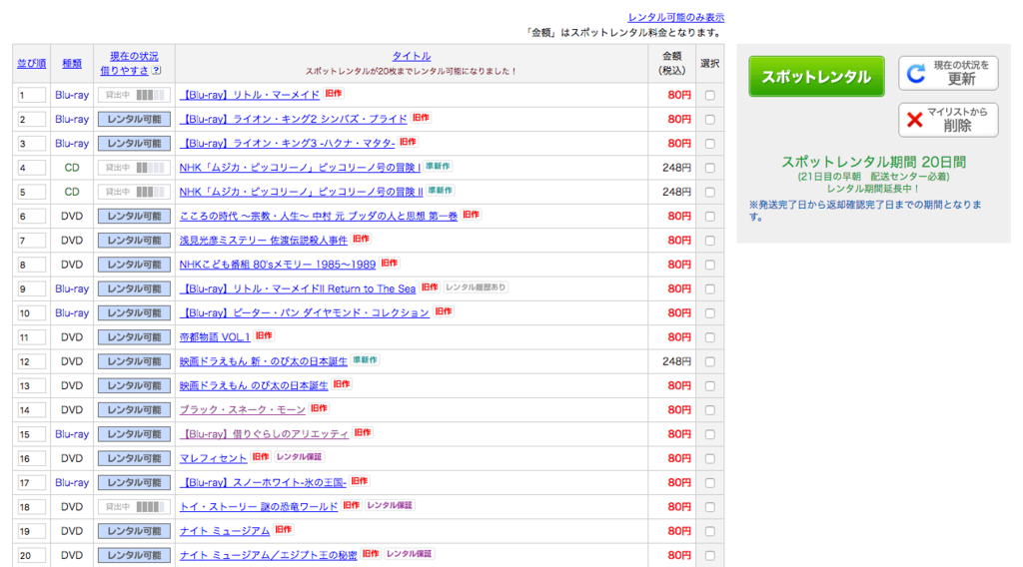Click 準新作 tag beside ピッコリーノ号の冒険 II
1023x567 pixels.
click(441, 191)
